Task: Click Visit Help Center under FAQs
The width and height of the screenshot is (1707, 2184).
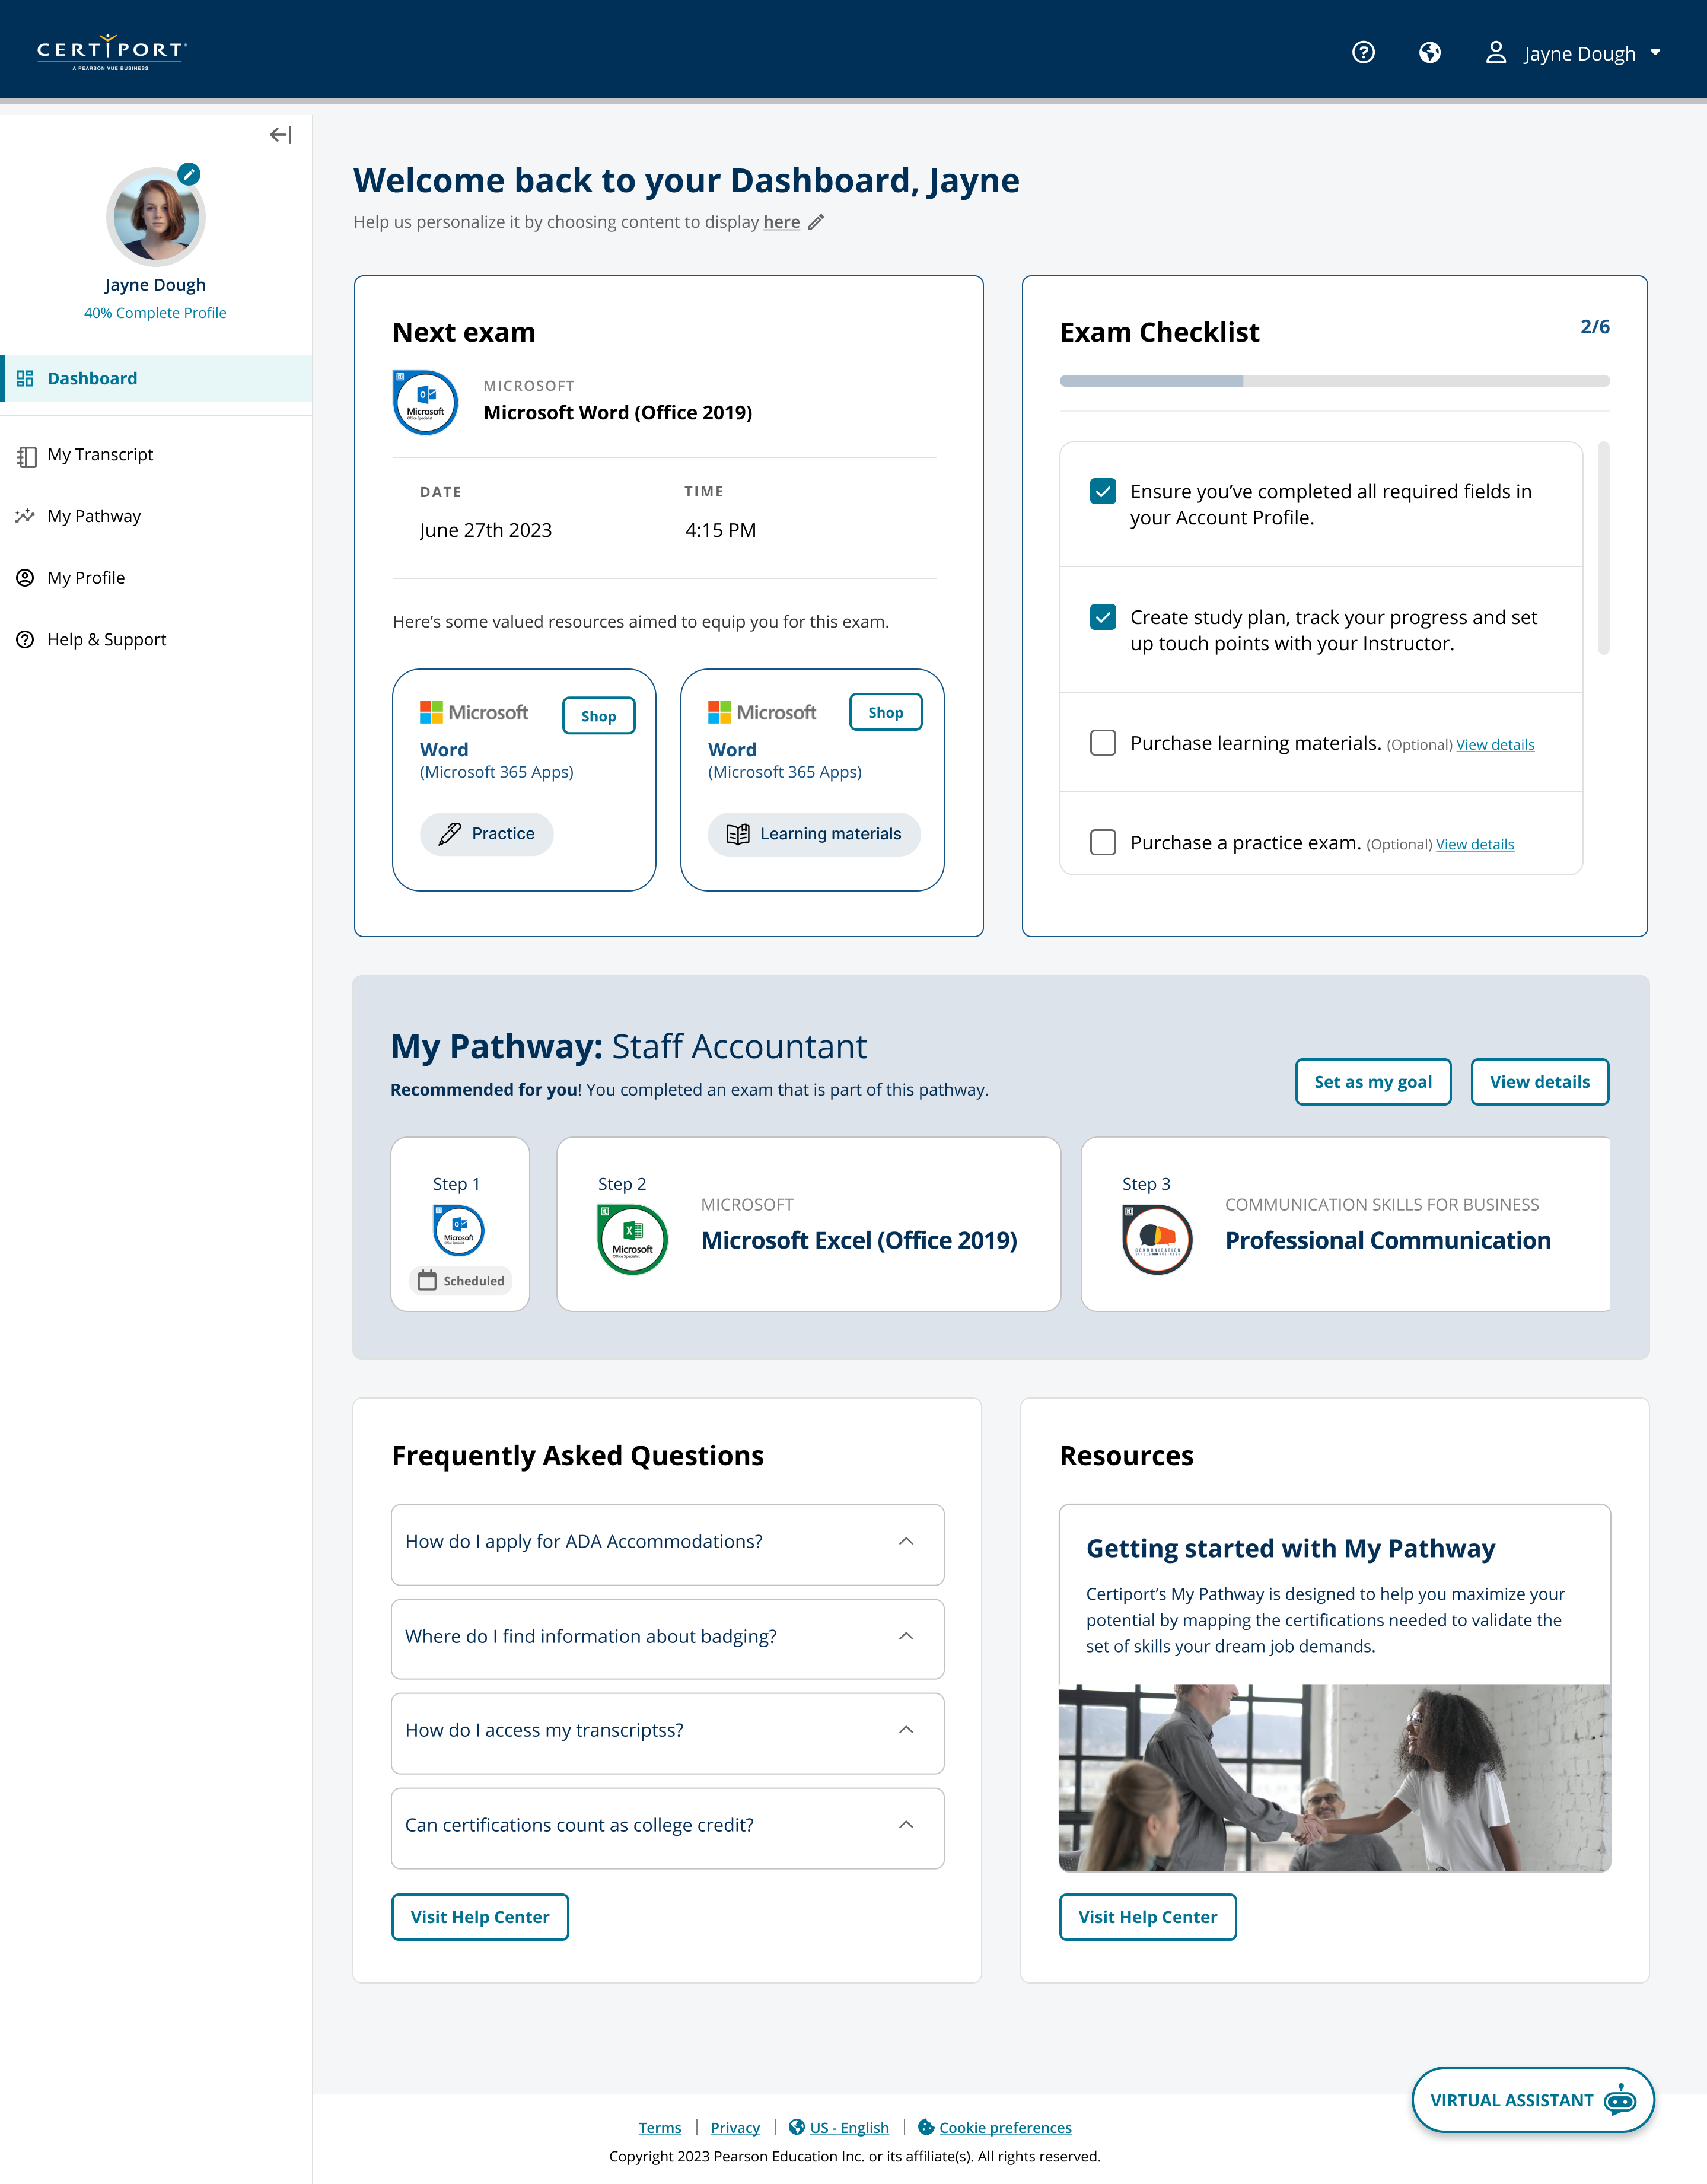Action: [480, 1917]
